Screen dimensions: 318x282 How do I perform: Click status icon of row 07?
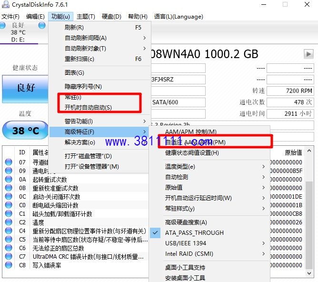[9, 162]
